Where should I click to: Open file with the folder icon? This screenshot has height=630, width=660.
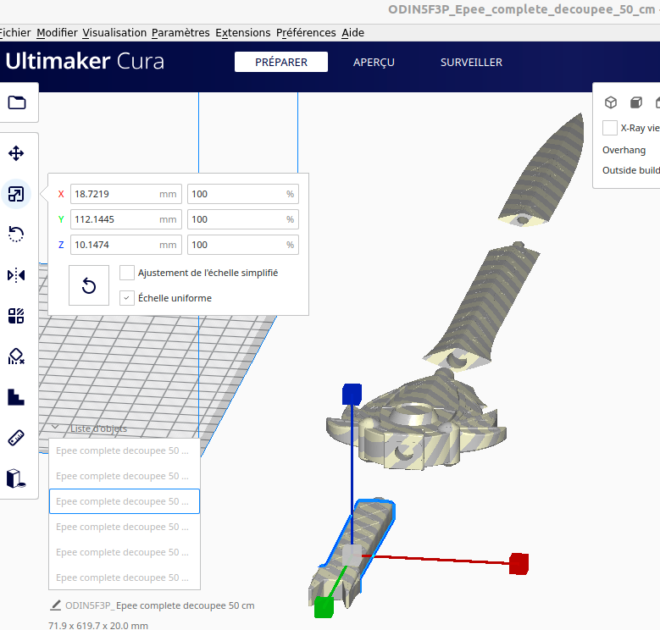(17, 102)
